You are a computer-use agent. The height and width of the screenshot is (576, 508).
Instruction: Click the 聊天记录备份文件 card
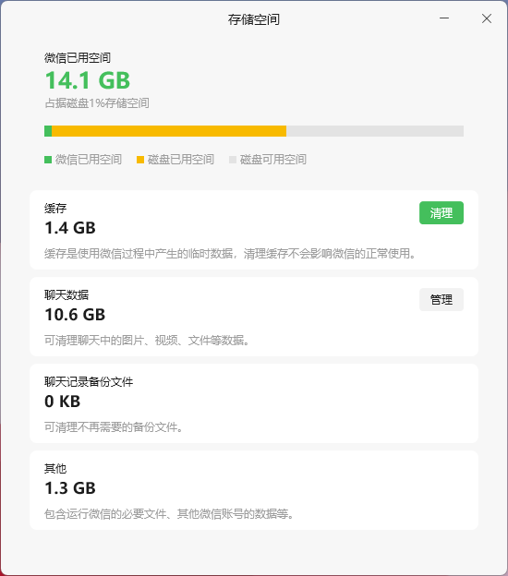click(x=254, y=403)
